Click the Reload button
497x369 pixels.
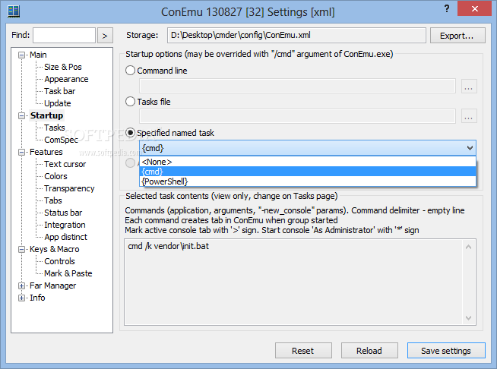pos(369,351)
